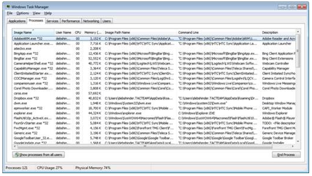Screen dimensions: 312x176
Task: Sort by Image Name column header
Action: point(34,33)
